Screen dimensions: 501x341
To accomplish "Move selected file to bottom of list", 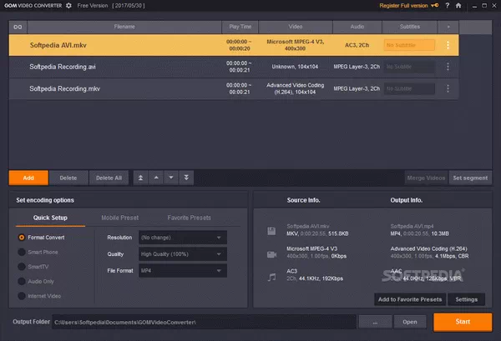I will click(x=185, y=178).
